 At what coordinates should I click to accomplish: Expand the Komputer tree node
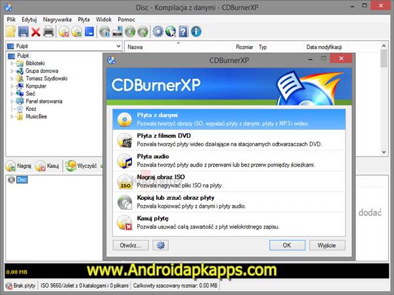12,87
